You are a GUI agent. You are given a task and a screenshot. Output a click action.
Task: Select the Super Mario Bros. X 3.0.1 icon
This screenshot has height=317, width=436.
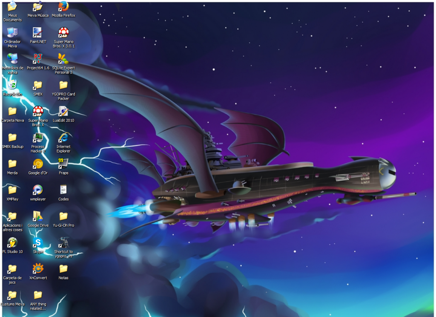click(x=63, y=32)
